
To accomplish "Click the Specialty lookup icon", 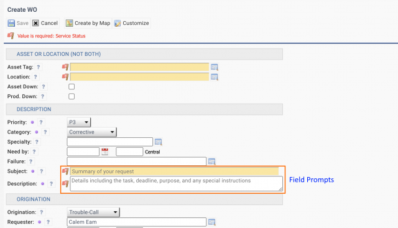I will click(159, 142).
